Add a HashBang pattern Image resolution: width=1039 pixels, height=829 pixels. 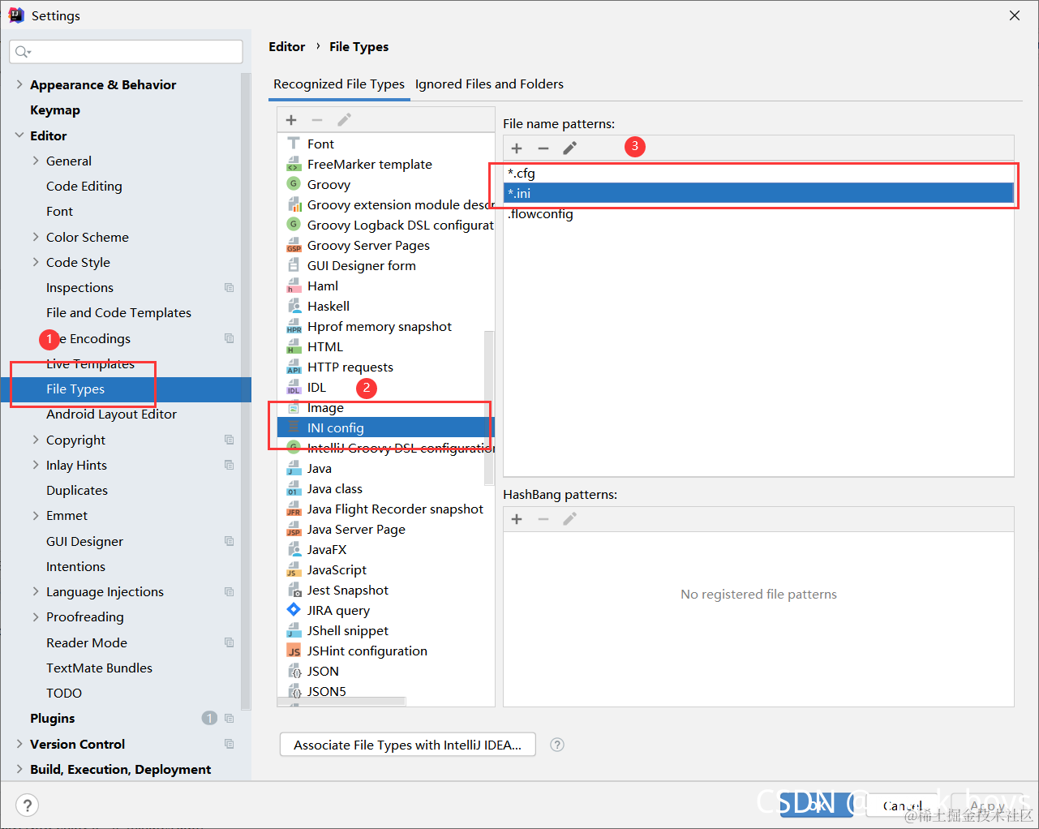(517, 519)
